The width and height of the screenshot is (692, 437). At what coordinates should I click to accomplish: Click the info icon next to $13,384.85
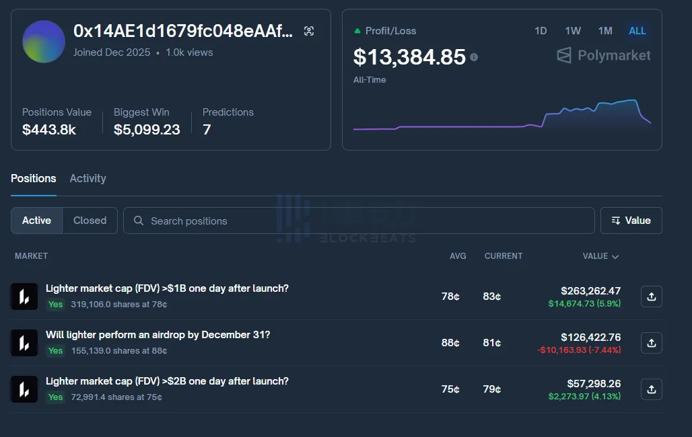click(x=474, y=57)
